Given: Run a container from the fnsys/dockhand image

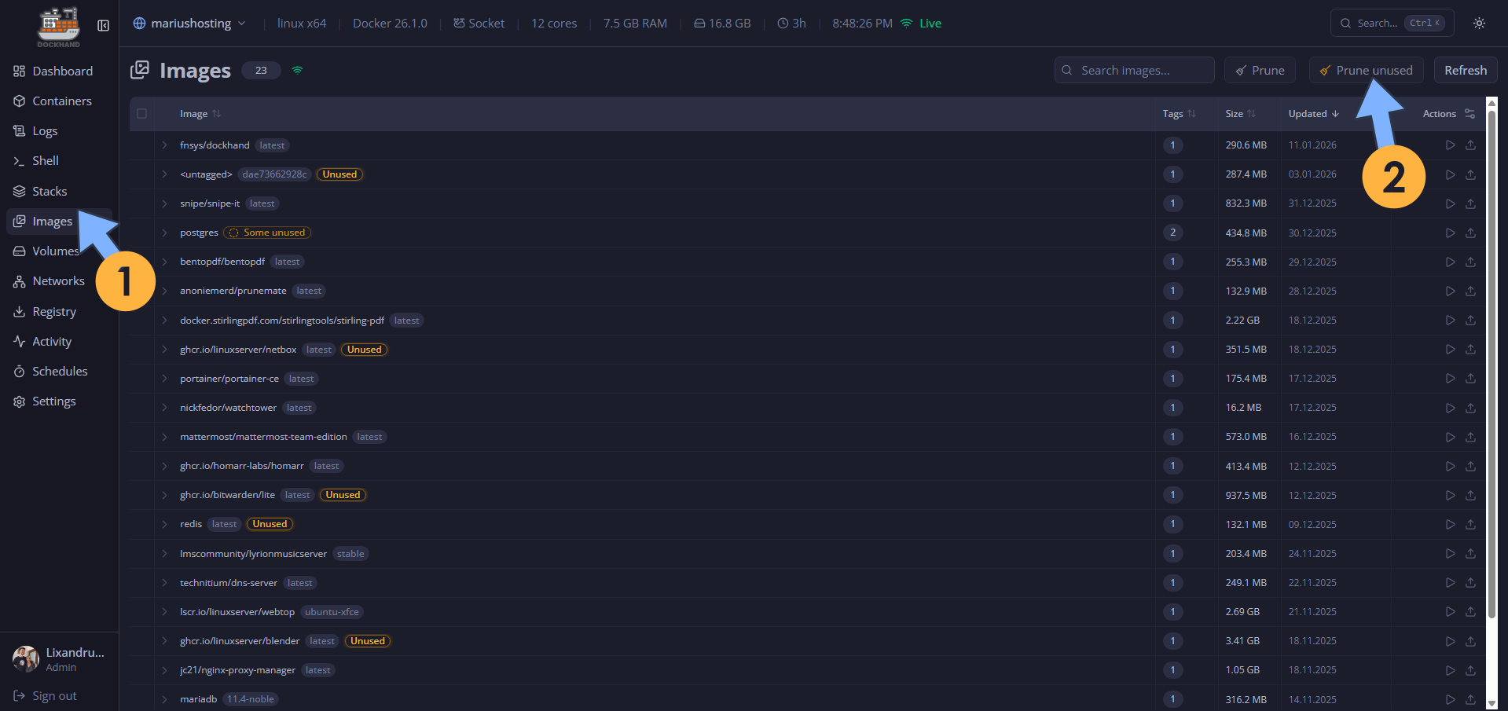Looking at the screenshot, I should click(x=1450, y=145).
